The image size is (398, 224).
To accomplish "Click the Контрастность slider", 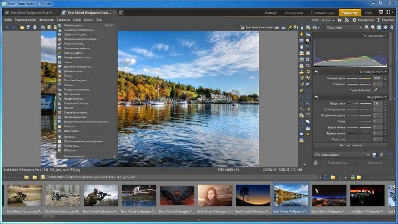I will 359,109.
